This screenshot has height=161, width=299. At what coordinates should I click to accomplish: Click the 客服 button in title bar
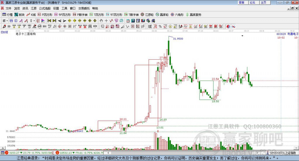(243, 2)
